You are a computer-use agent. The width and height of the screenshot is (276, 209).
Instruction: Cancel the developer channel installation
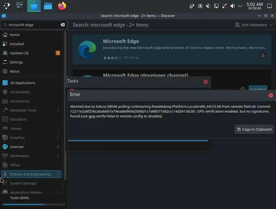coord(243,89)
